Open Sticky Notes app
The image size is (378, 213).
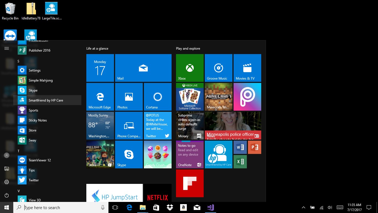click(x=47, y=120)
